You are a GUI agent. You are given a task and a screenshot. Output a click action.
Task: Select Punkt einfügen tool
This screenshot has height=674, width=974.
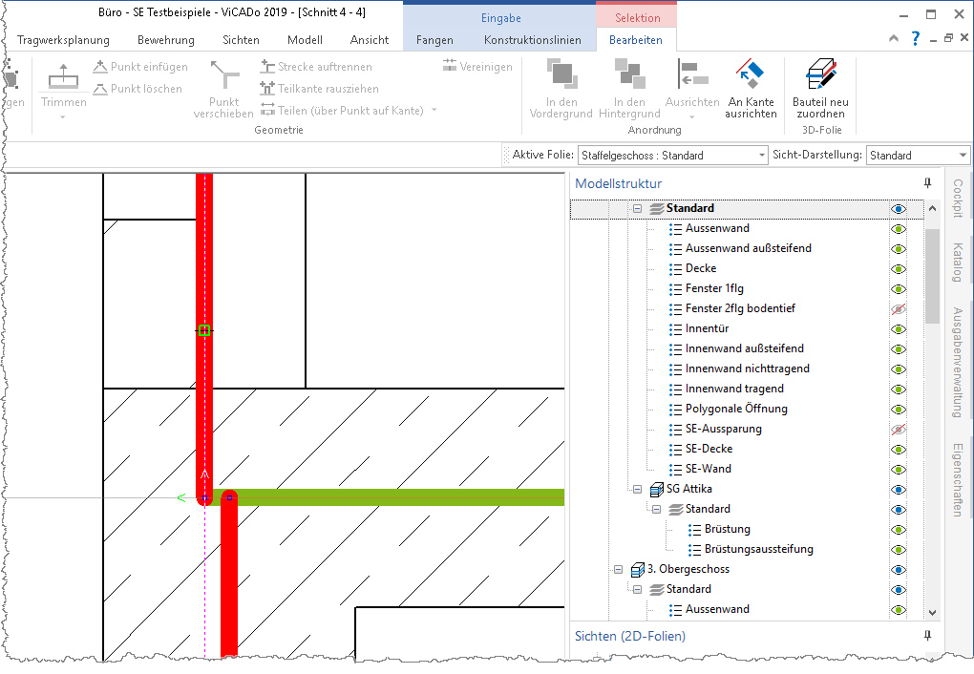click(140, 67)
